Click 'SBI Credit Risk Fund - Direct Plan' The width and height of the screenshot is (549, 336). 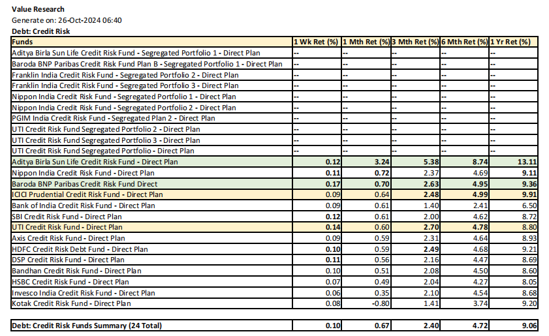tap(67, 217)
